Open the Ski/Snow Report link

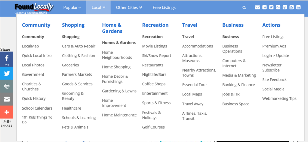pyautogui.click(x=156, y=56)
